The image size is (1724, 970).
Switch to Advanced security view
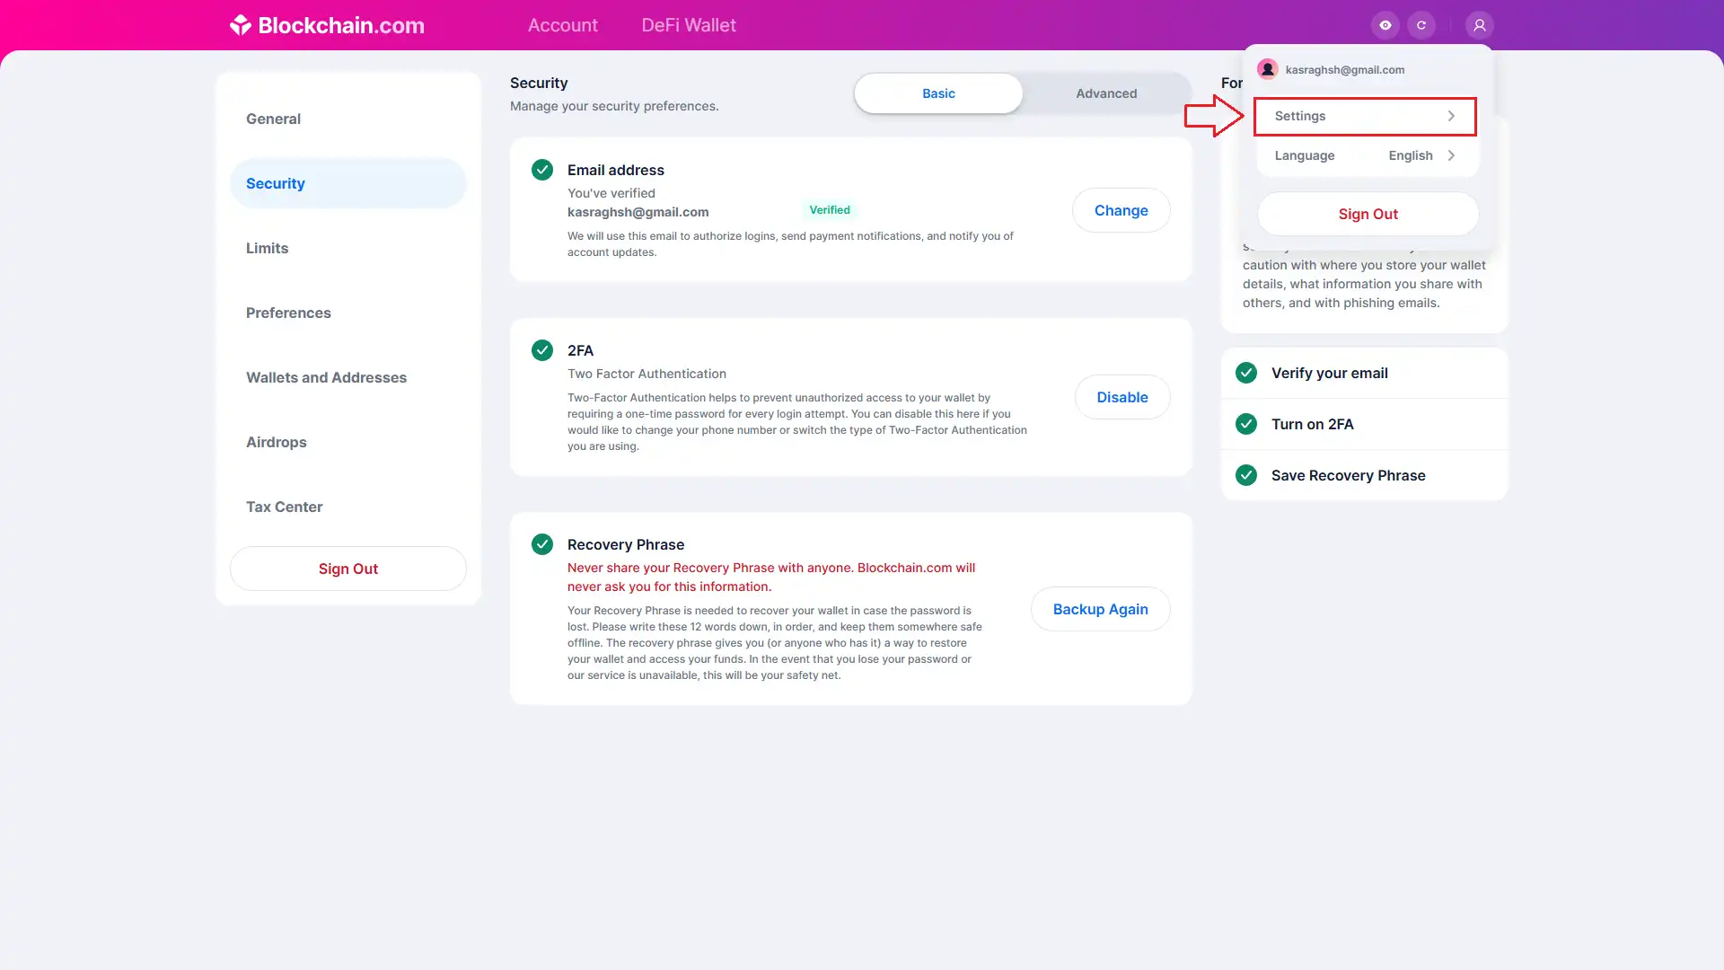point(1106,93)
